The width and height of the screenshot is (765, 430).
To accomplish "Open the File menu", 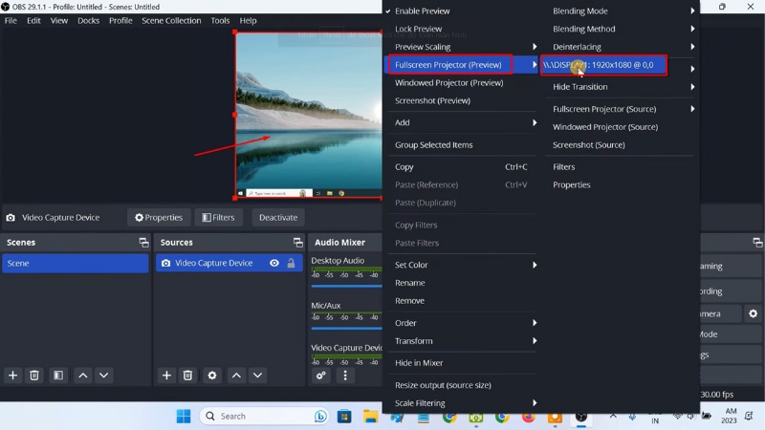I will point(11,20).
